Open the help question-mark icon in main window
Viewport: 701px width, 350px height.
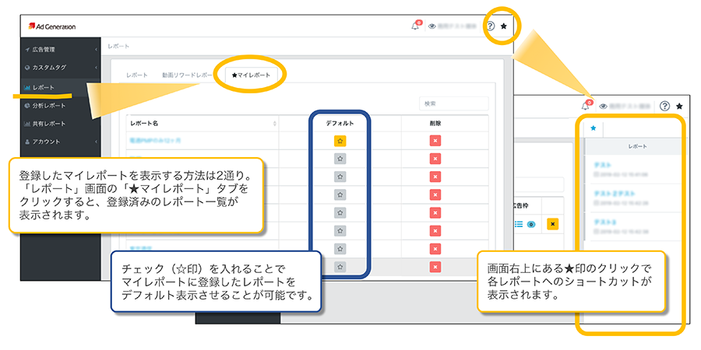pos(491,26)
